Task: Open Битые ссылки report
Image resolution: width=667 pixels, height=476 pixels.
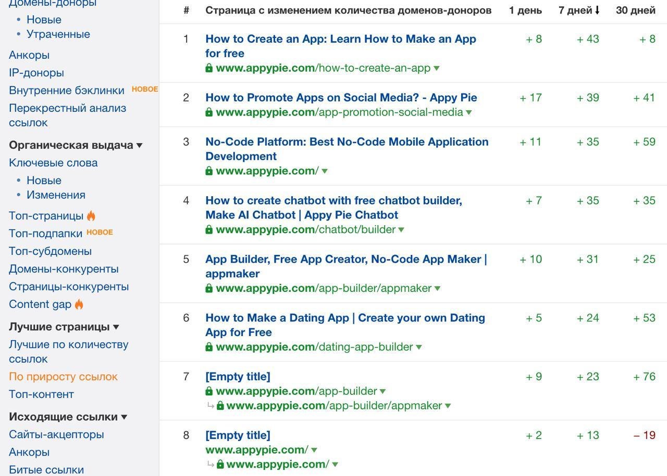Action: coord(46,470)
